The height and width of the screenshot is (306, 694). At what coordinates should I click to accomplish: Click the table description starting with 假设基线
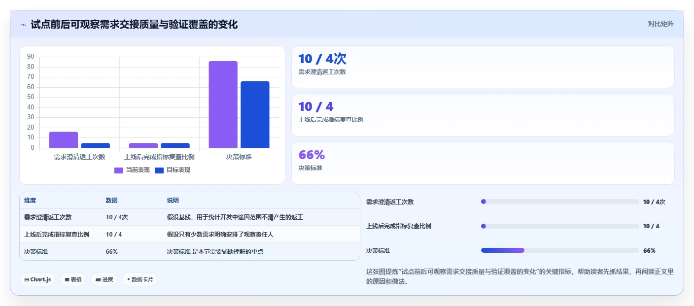(235, 217)
